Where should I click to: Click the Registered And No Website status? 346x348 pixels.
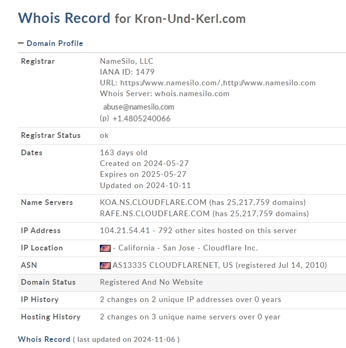pos(151,282)
